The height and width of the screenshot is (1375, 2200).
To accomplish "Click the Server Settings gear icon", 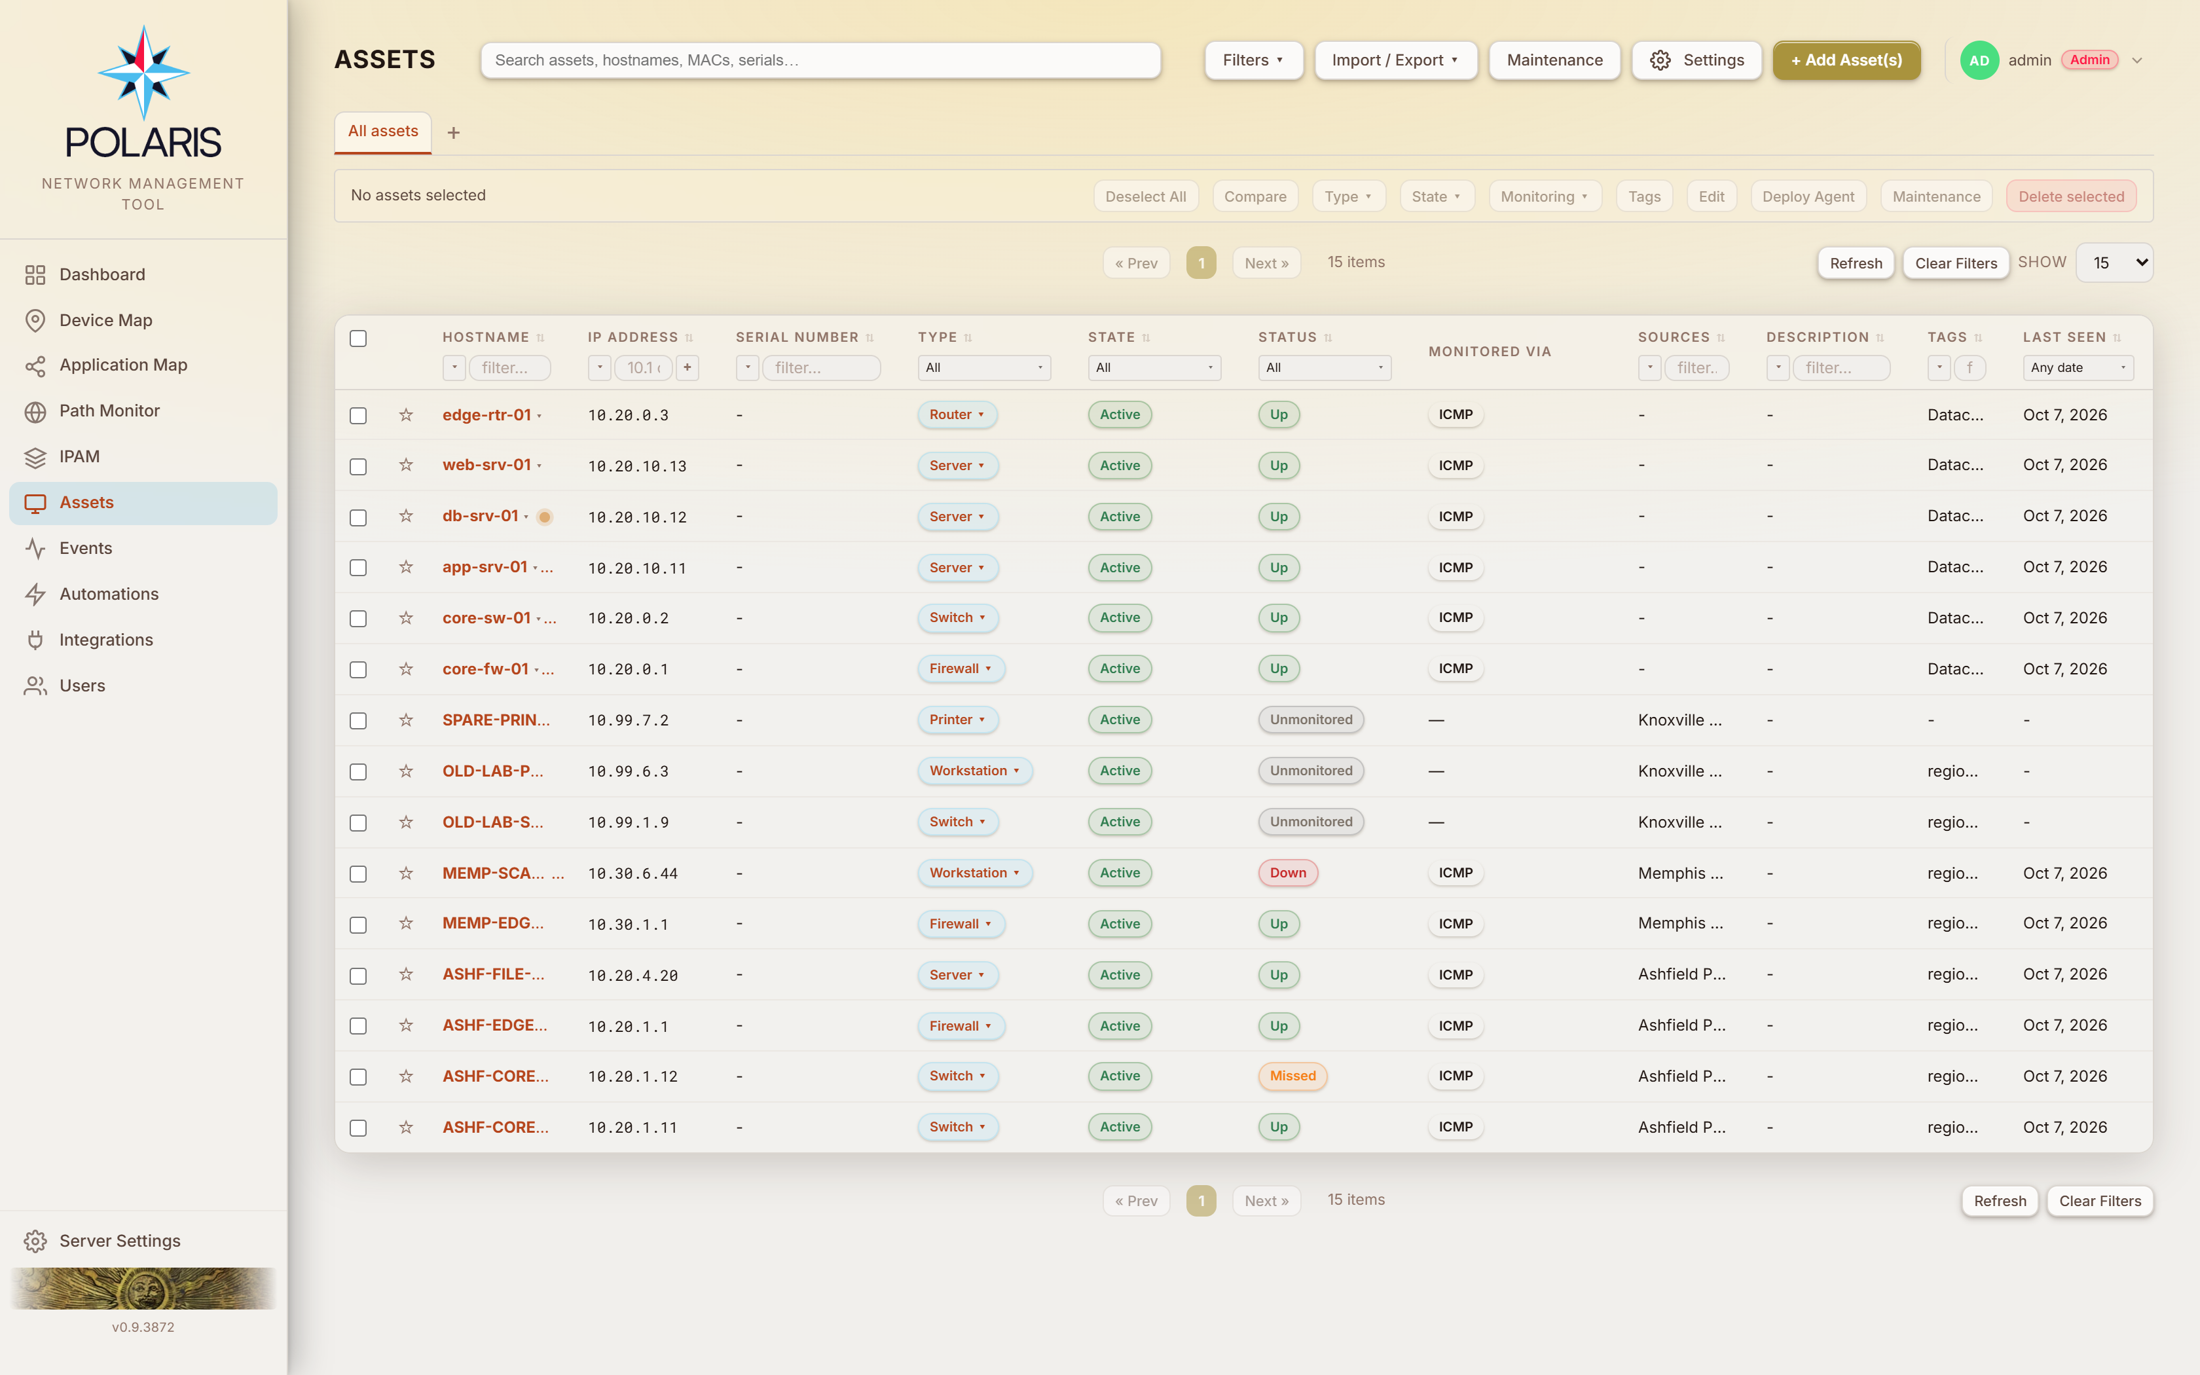I will (x=35, y=1241).
